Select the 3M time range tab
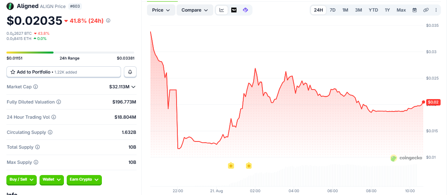Screen dimensions: 447x195 pos(358,10)
